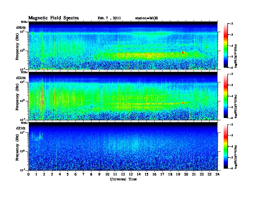Click the dD/dt panel label
Screen dimensions: 259x200
click(x=21, y=78)
